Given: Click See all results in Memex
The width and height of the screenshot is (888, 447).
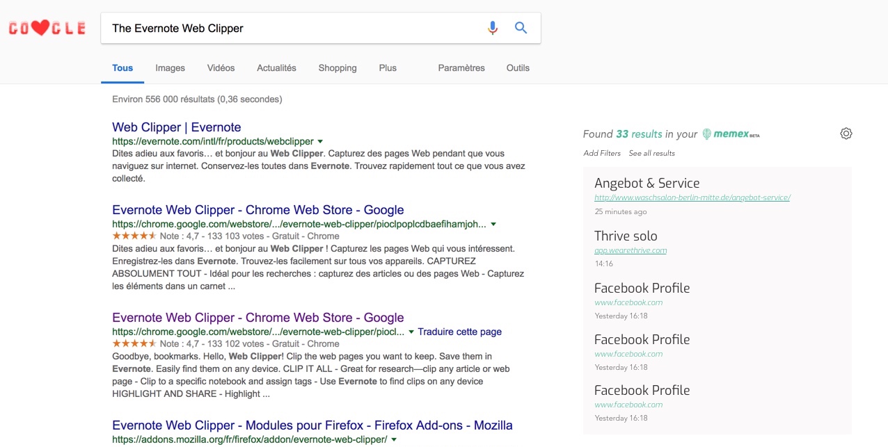Looking at the screenshot, I should click(x=652, y=153).
